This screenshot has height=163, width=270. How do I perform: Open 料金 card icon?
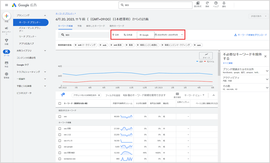click(x=7, y=63)
